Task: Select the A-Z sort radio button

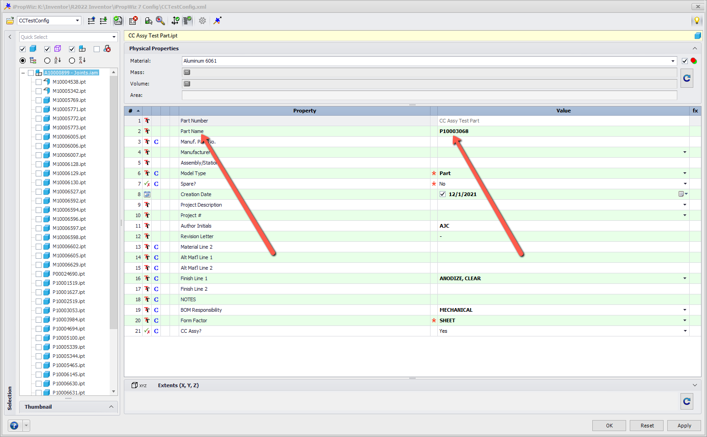Action: click(x=47, y=60)
